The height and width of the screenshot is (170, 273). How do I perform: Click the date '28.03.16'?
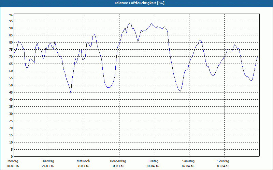[x=13, y=166]
